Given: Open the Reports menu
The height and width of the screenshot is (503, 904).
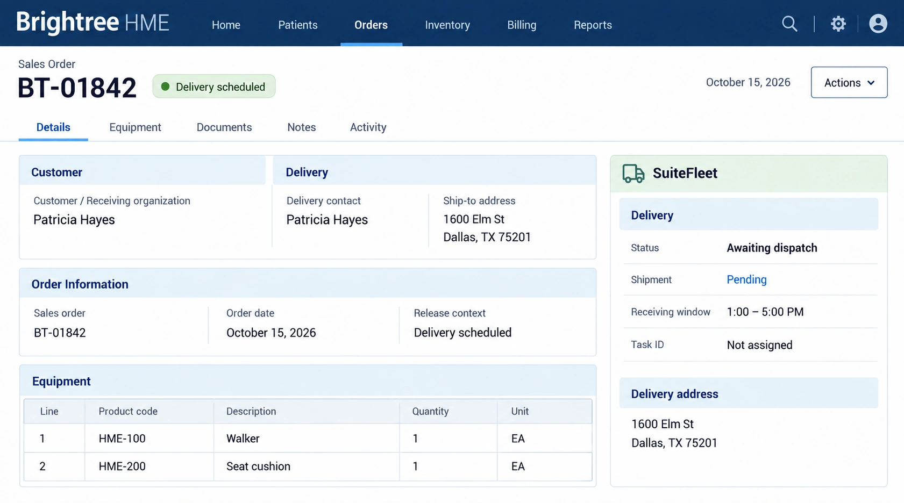Looking at the screenshot, I should (593, 25).
